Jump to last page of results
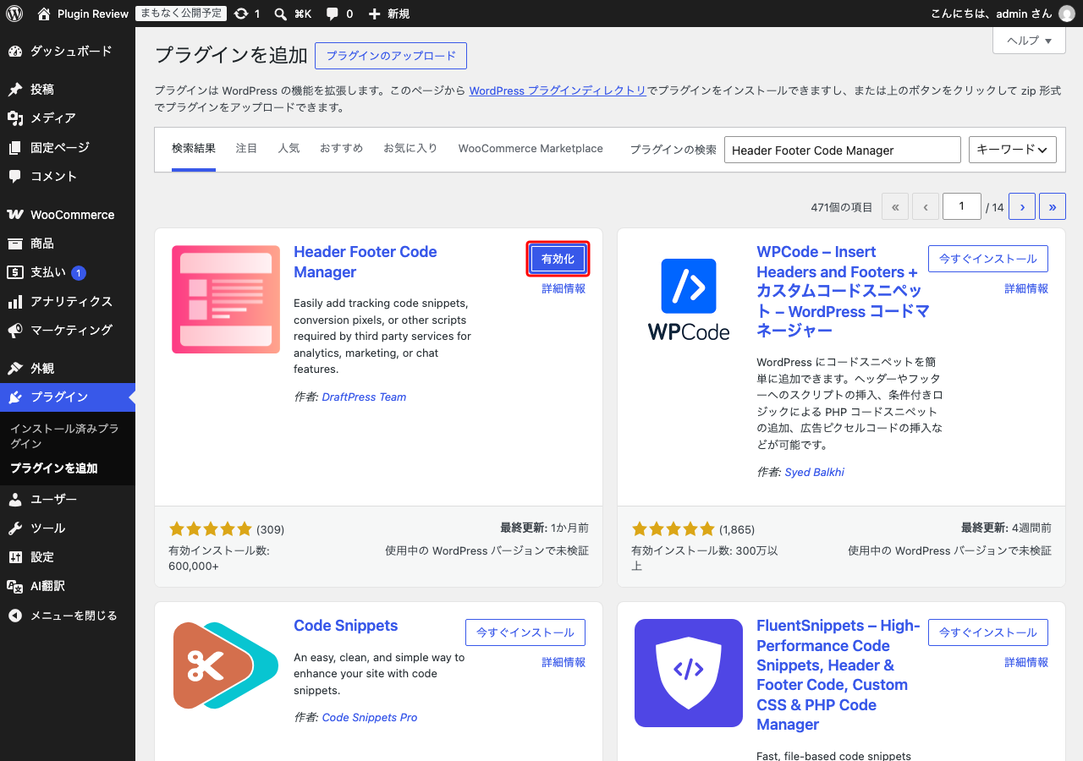1083x761 pixels. pos(1053,206)
